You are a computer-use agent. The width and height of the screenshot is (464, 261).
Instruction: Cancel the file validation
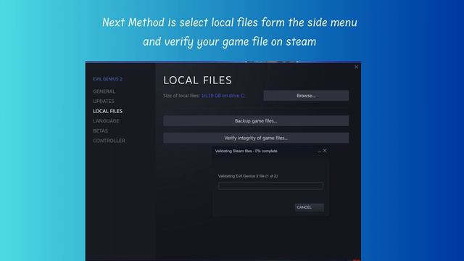[309, 207]
